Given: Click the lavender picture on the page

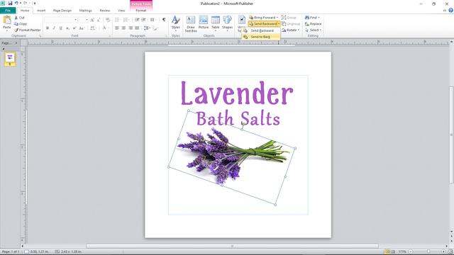Looking at the screenshot, I should click(232, 157).
